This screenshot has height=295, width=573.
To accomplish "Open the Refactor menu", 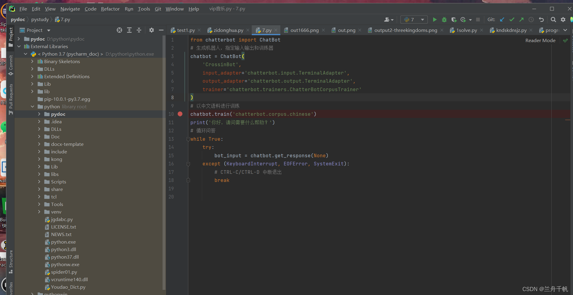I will [110, 9].
